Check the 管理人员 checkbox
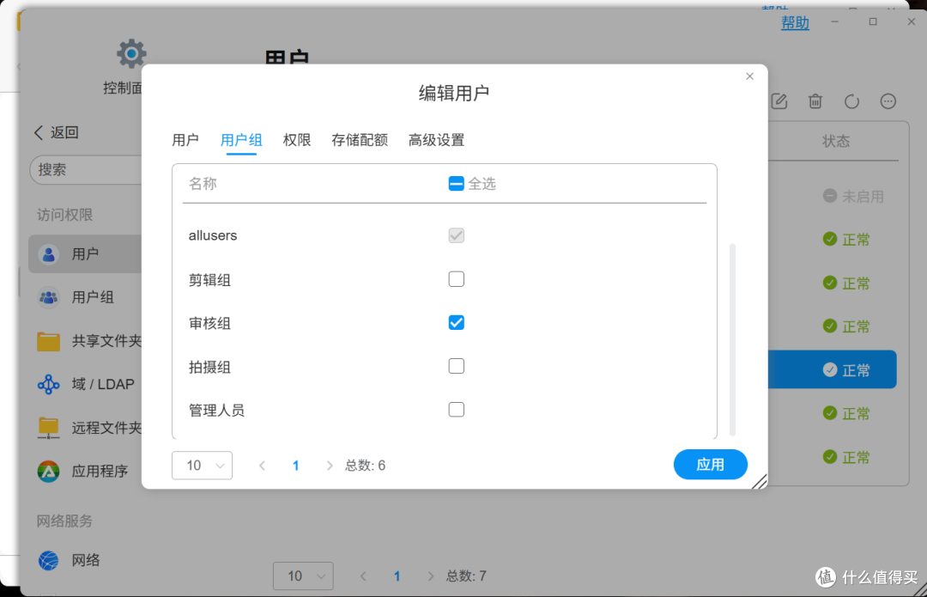 point(456,410)
